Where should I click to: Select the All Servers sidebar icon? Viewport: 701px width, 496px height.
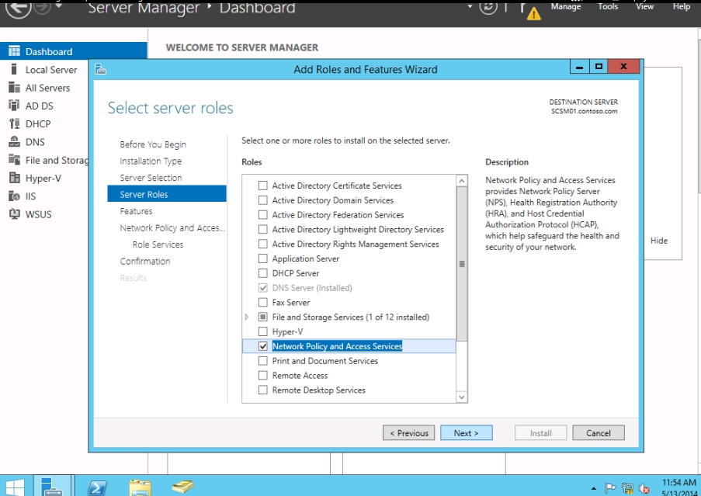point(14,88)
